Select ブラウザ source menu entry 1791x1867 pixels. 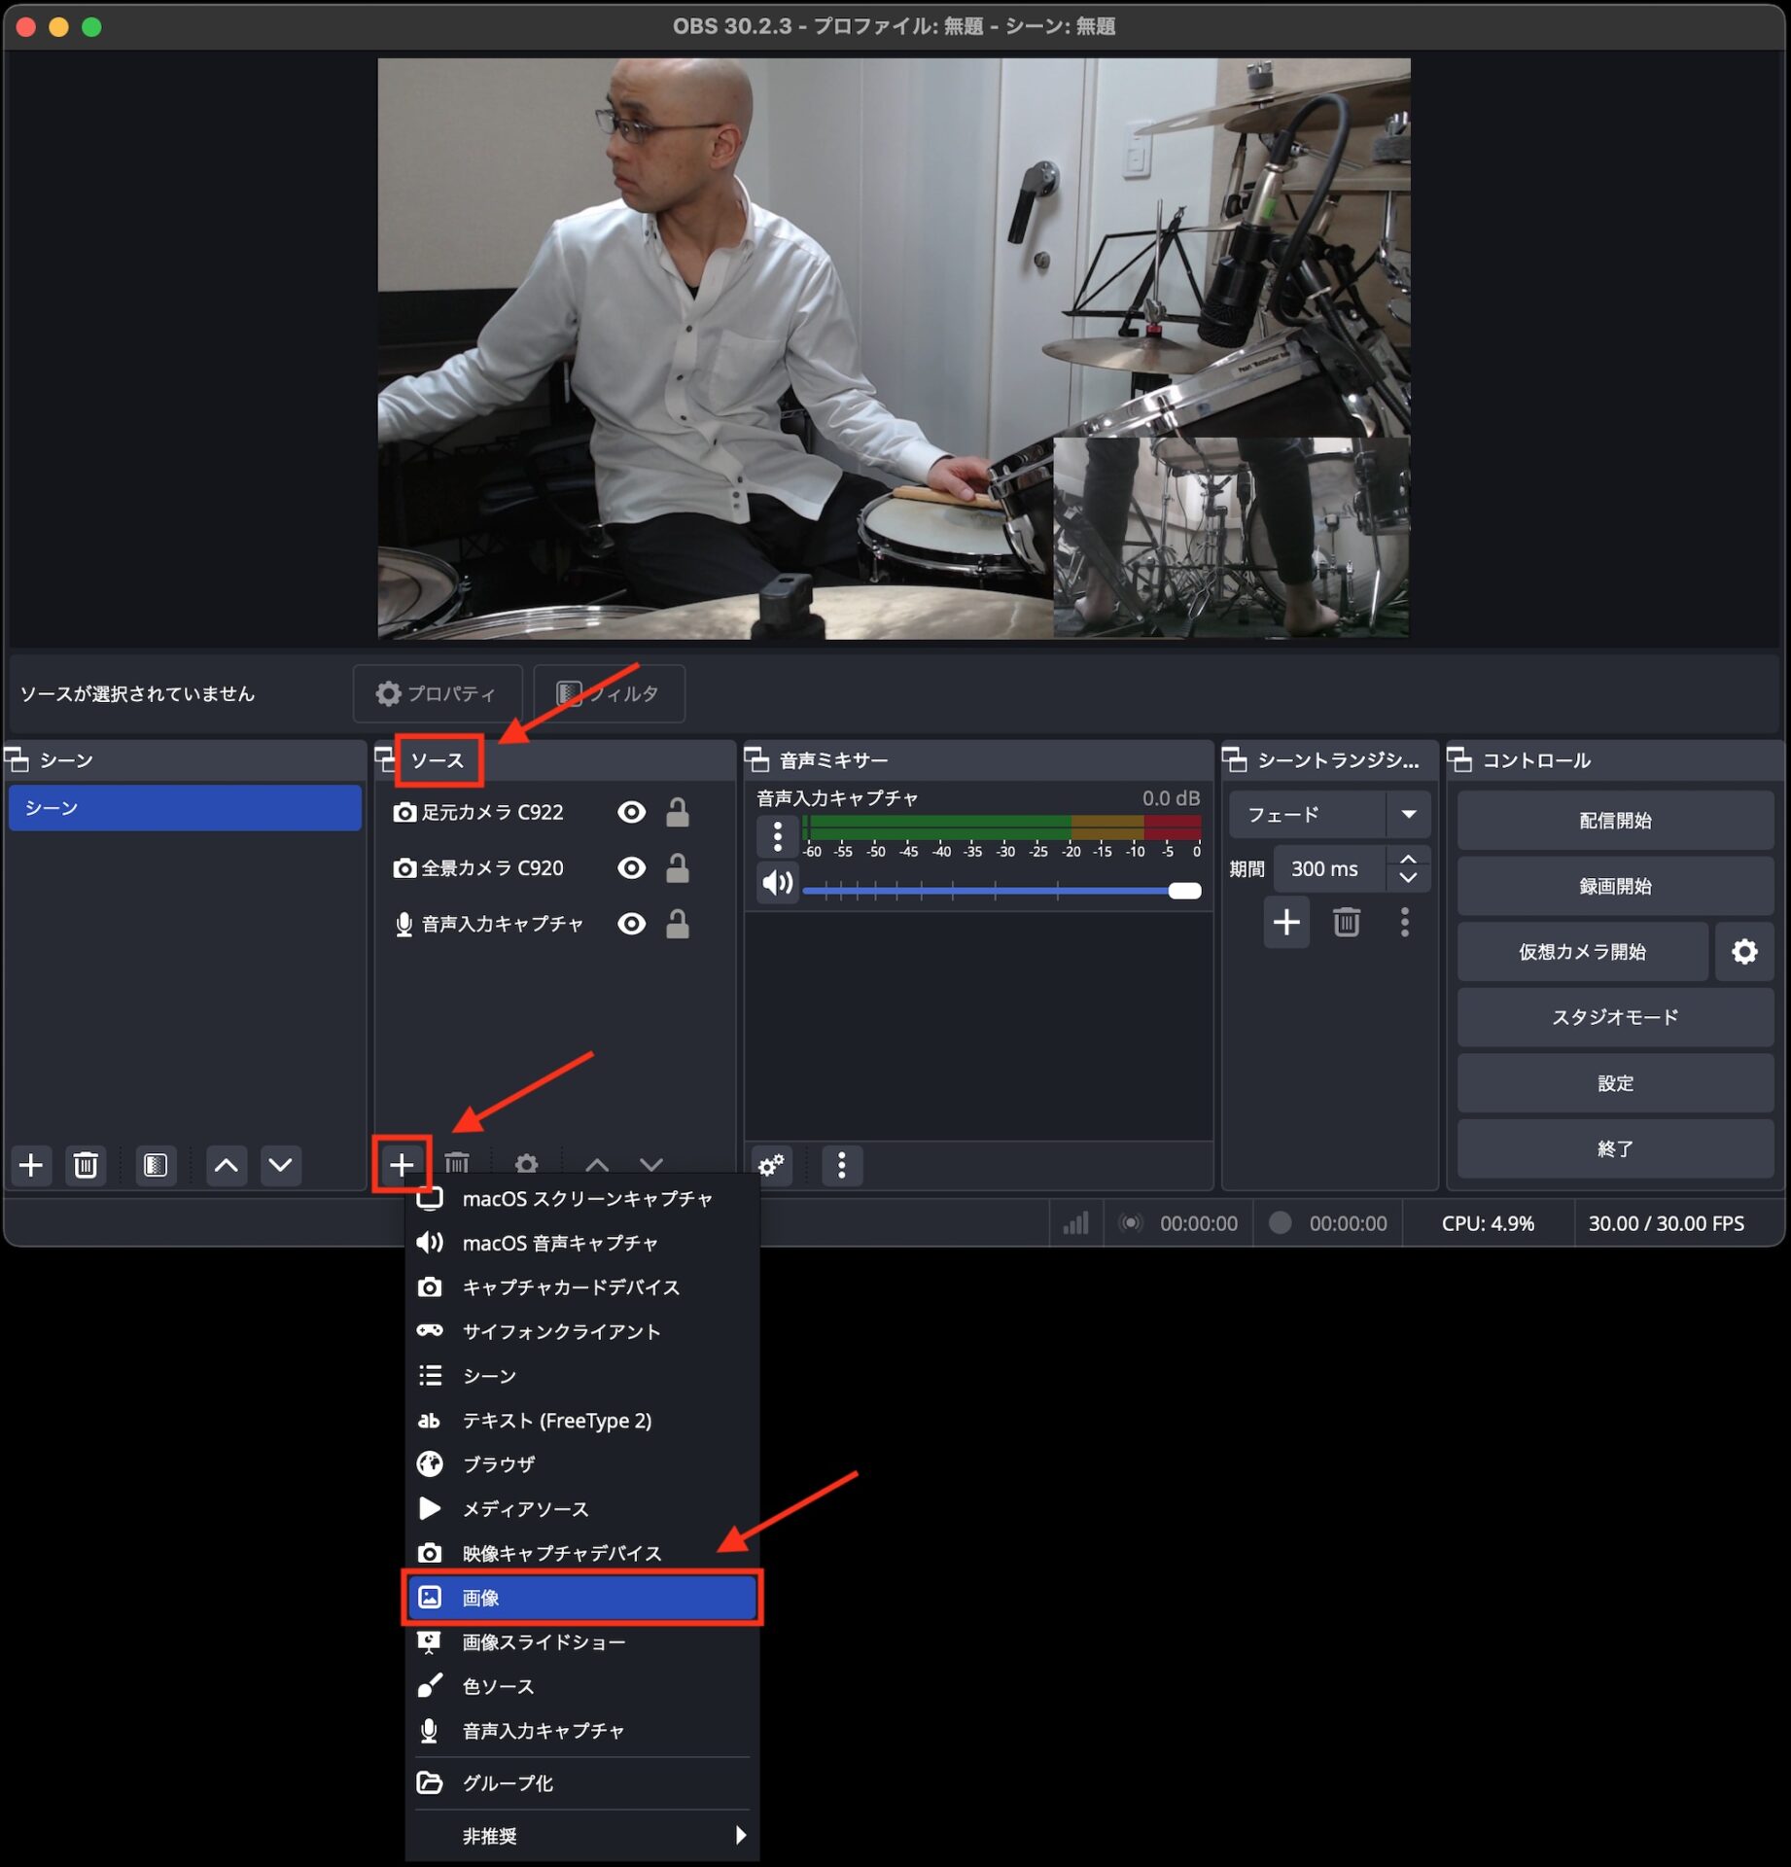coord(581,1463)
